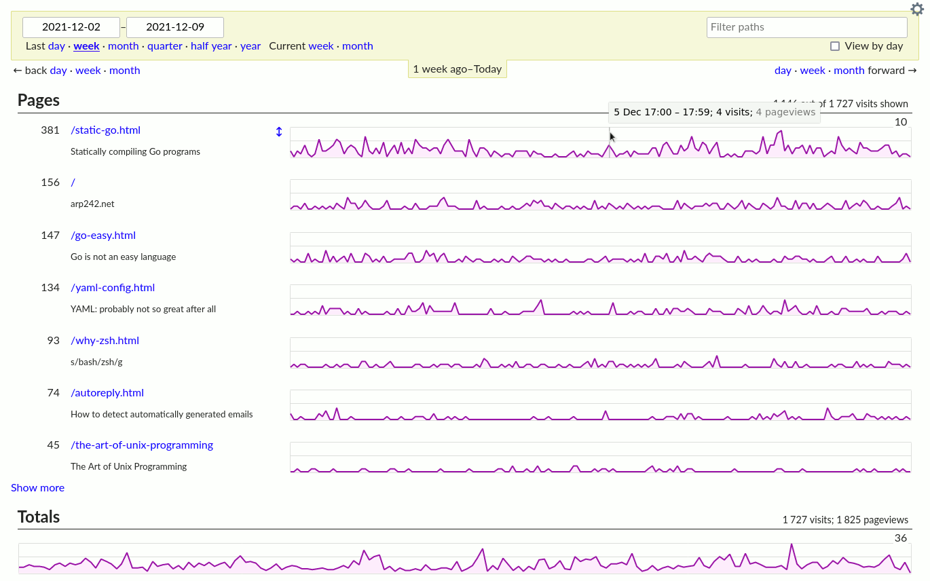
Task: Click the forward arrow on the right
Action: pyautogui.click(x=912, y=70)
